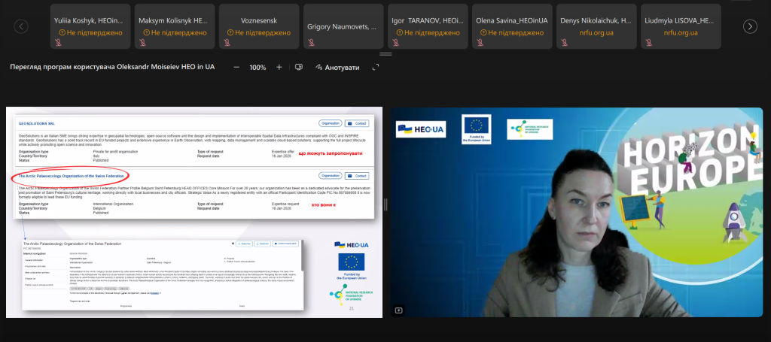Screen dimensions: 771x342
Task: Select Denys Nikolaichuk participant tile
Action: pyautogui.click(x=594, y=26)
